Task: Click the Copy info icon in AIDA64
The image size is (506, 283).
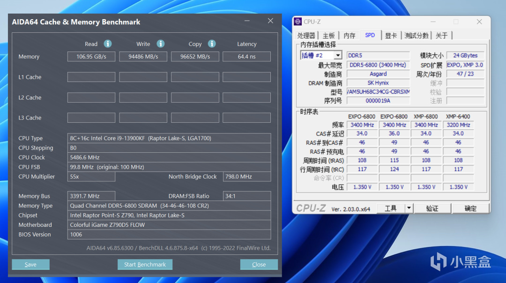Action: tap(212, 44)
